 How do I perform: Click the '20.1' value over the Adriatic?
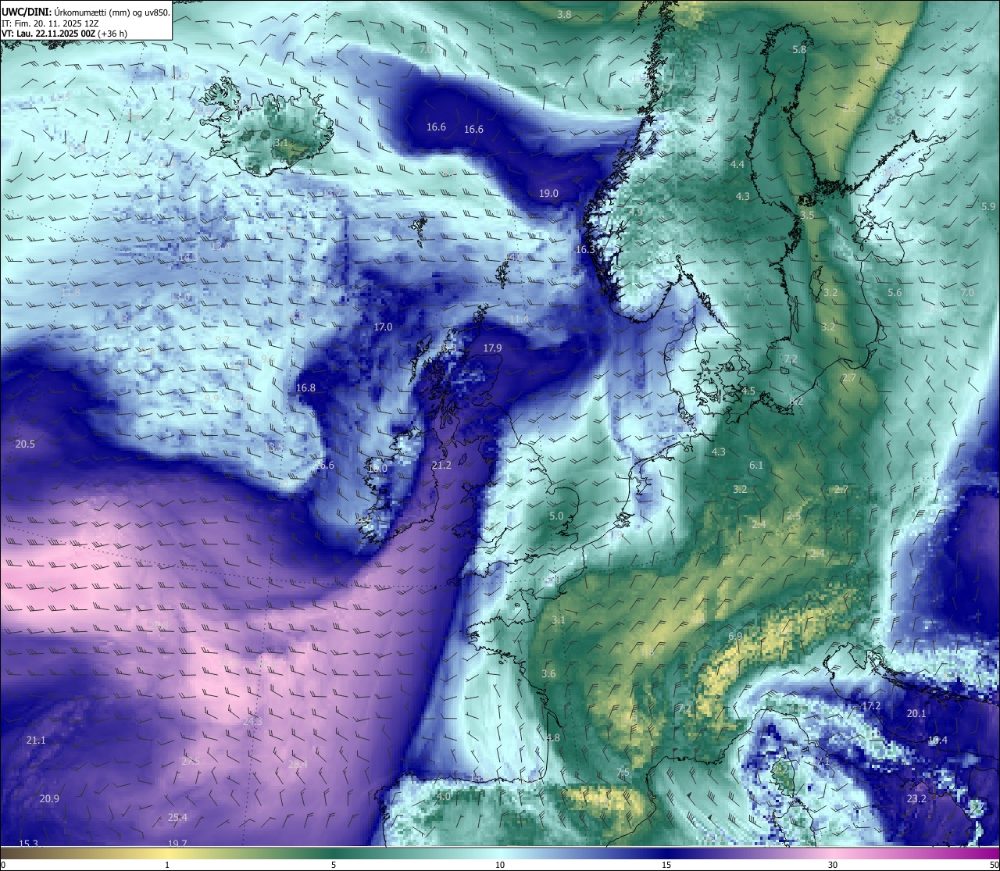pyautogui.click(x=916, y=713)
